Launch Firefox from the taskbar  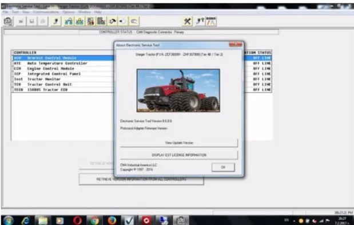click(x=112, y=220)
